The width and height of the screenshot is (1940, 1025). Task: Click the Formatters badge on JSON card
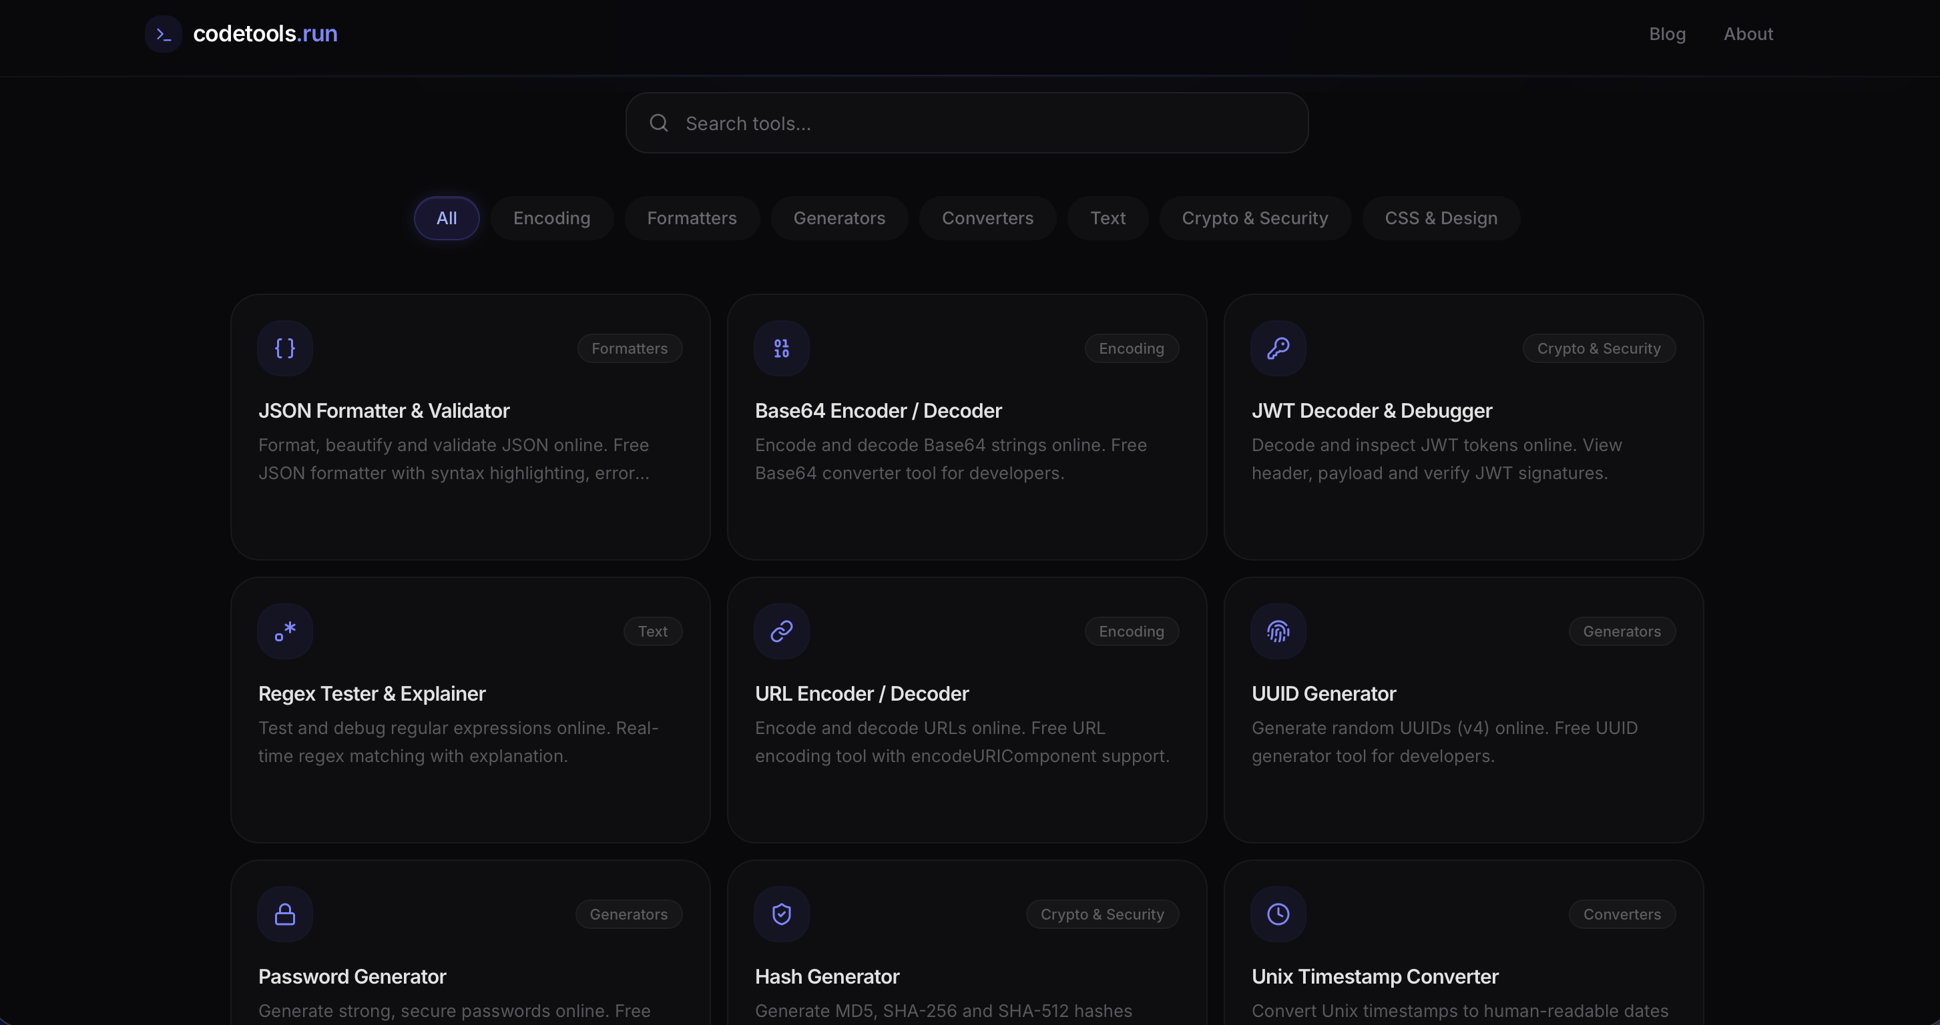coord(629,348)
